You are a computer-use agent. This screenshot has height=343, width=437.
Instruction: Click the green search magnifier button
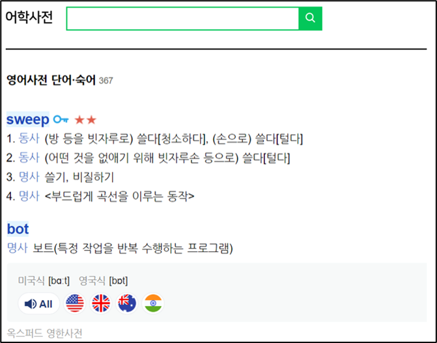(310, 18)
